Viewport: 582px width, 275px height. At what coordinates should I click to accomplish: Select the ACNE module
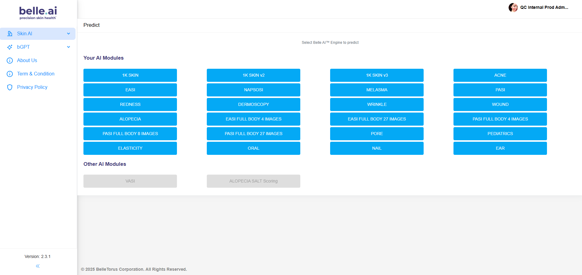pyautogui.click(x=500, y=75)
